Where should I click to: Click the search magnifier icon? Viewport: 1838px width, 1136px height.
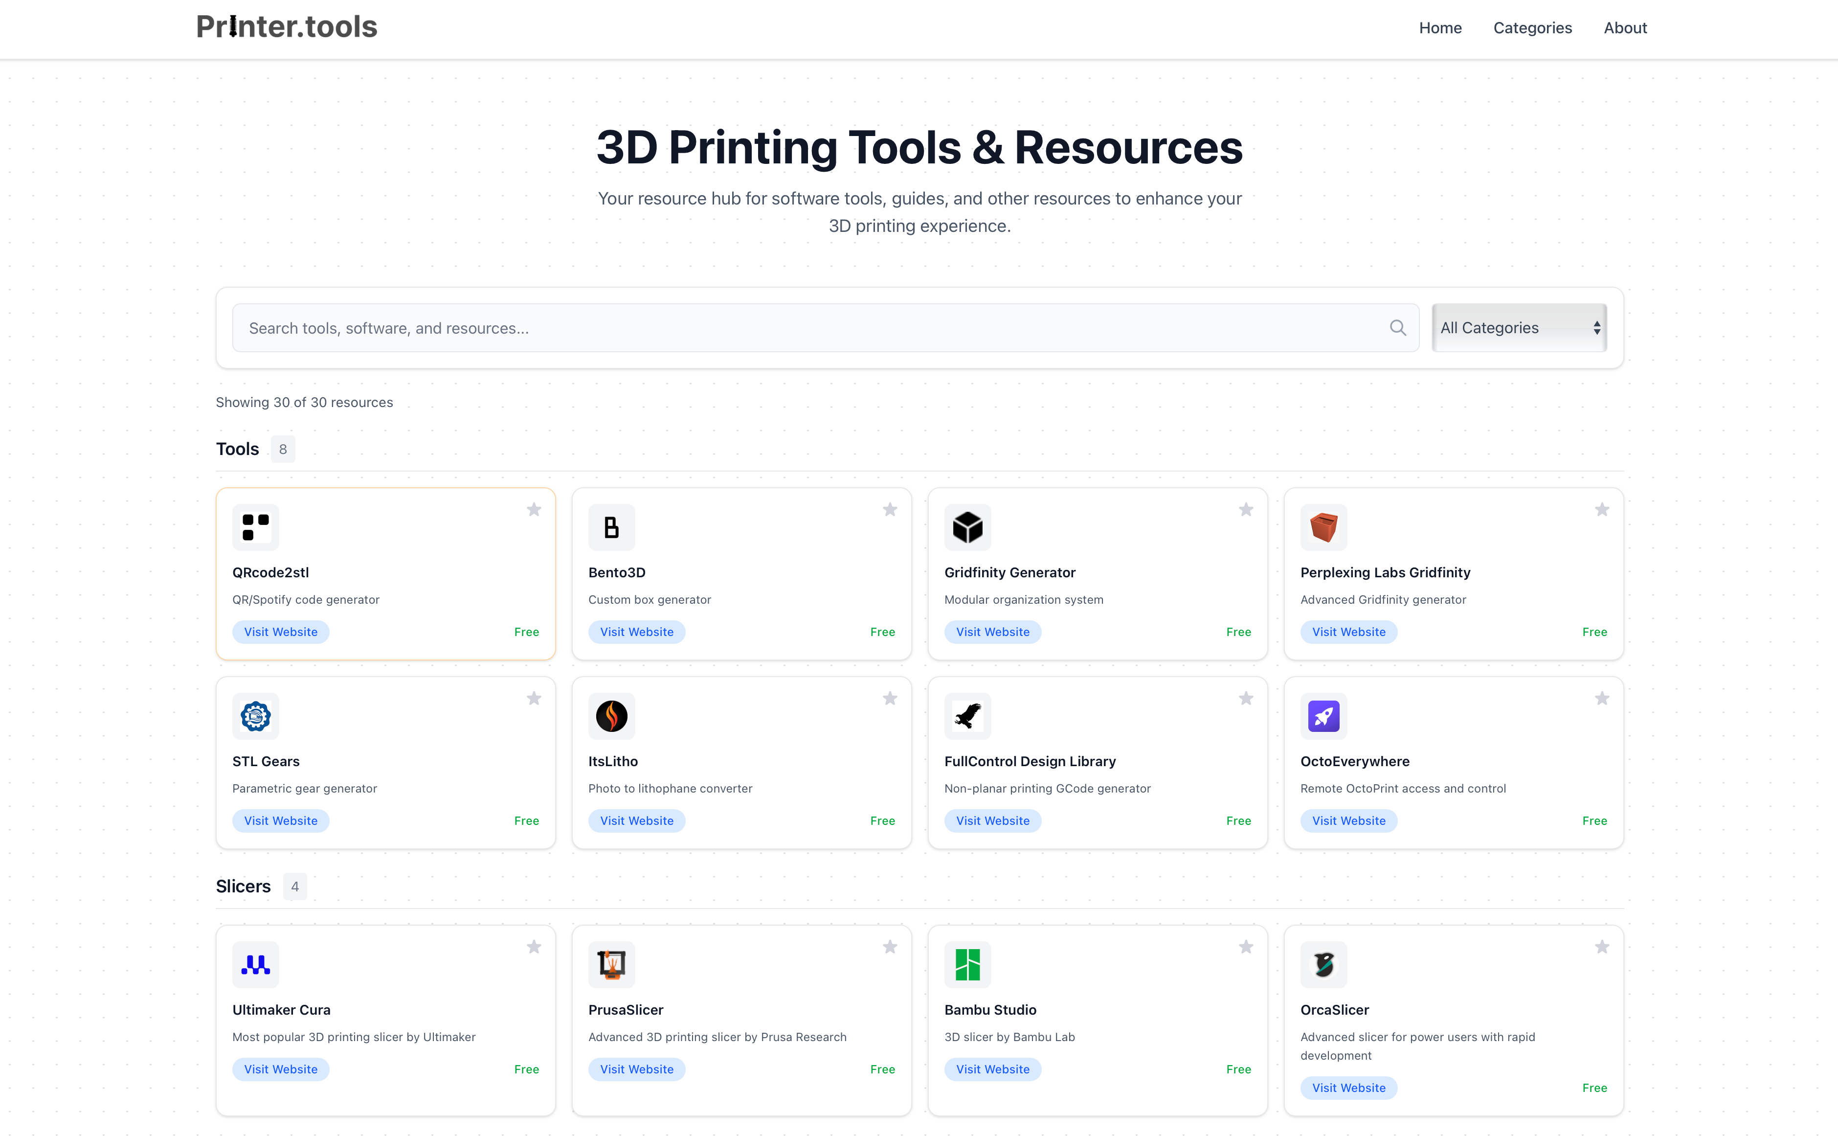1398,328
